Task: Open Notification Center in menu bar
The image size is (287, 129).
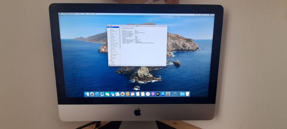Action: click(x=212, y=15)
